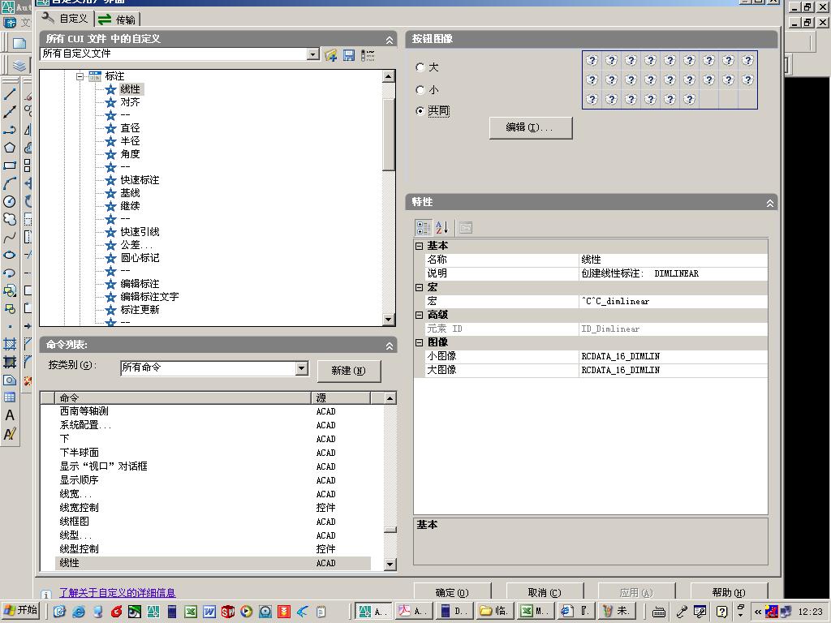This screenshot has height=623, width=831.
Task: Select the Rectangle draw tool
Action: [x=10, y=165]
